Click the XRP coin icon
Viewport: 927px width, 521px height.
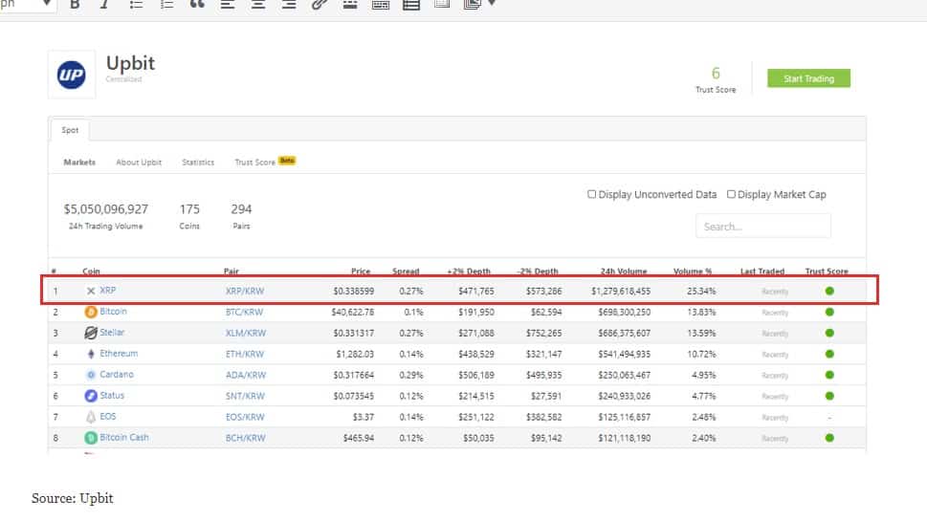(x=91, y=291)
